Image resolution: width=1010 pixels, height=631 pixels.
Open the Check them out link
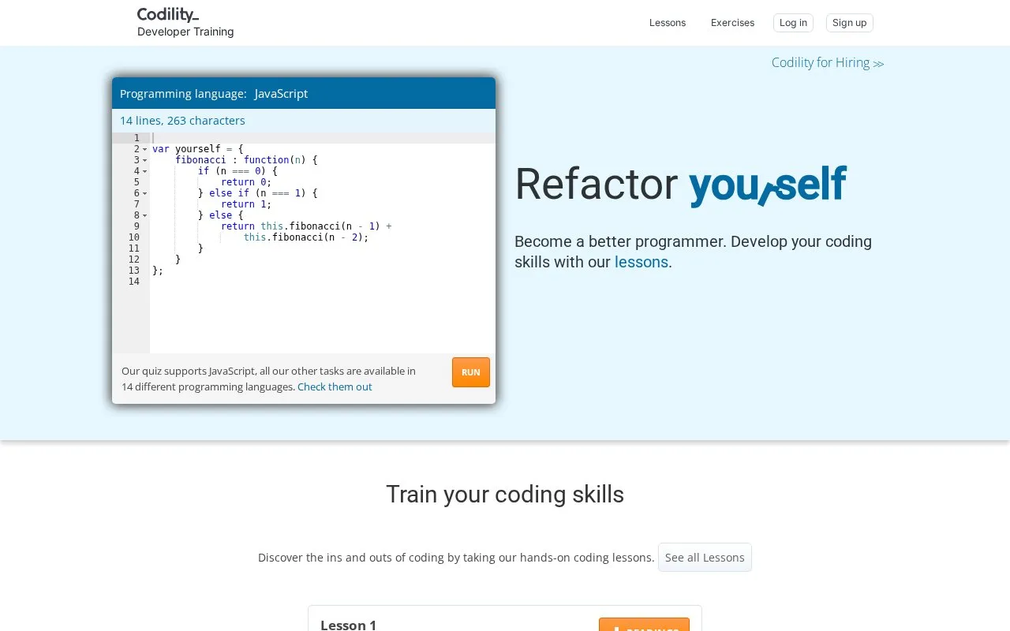335,386
